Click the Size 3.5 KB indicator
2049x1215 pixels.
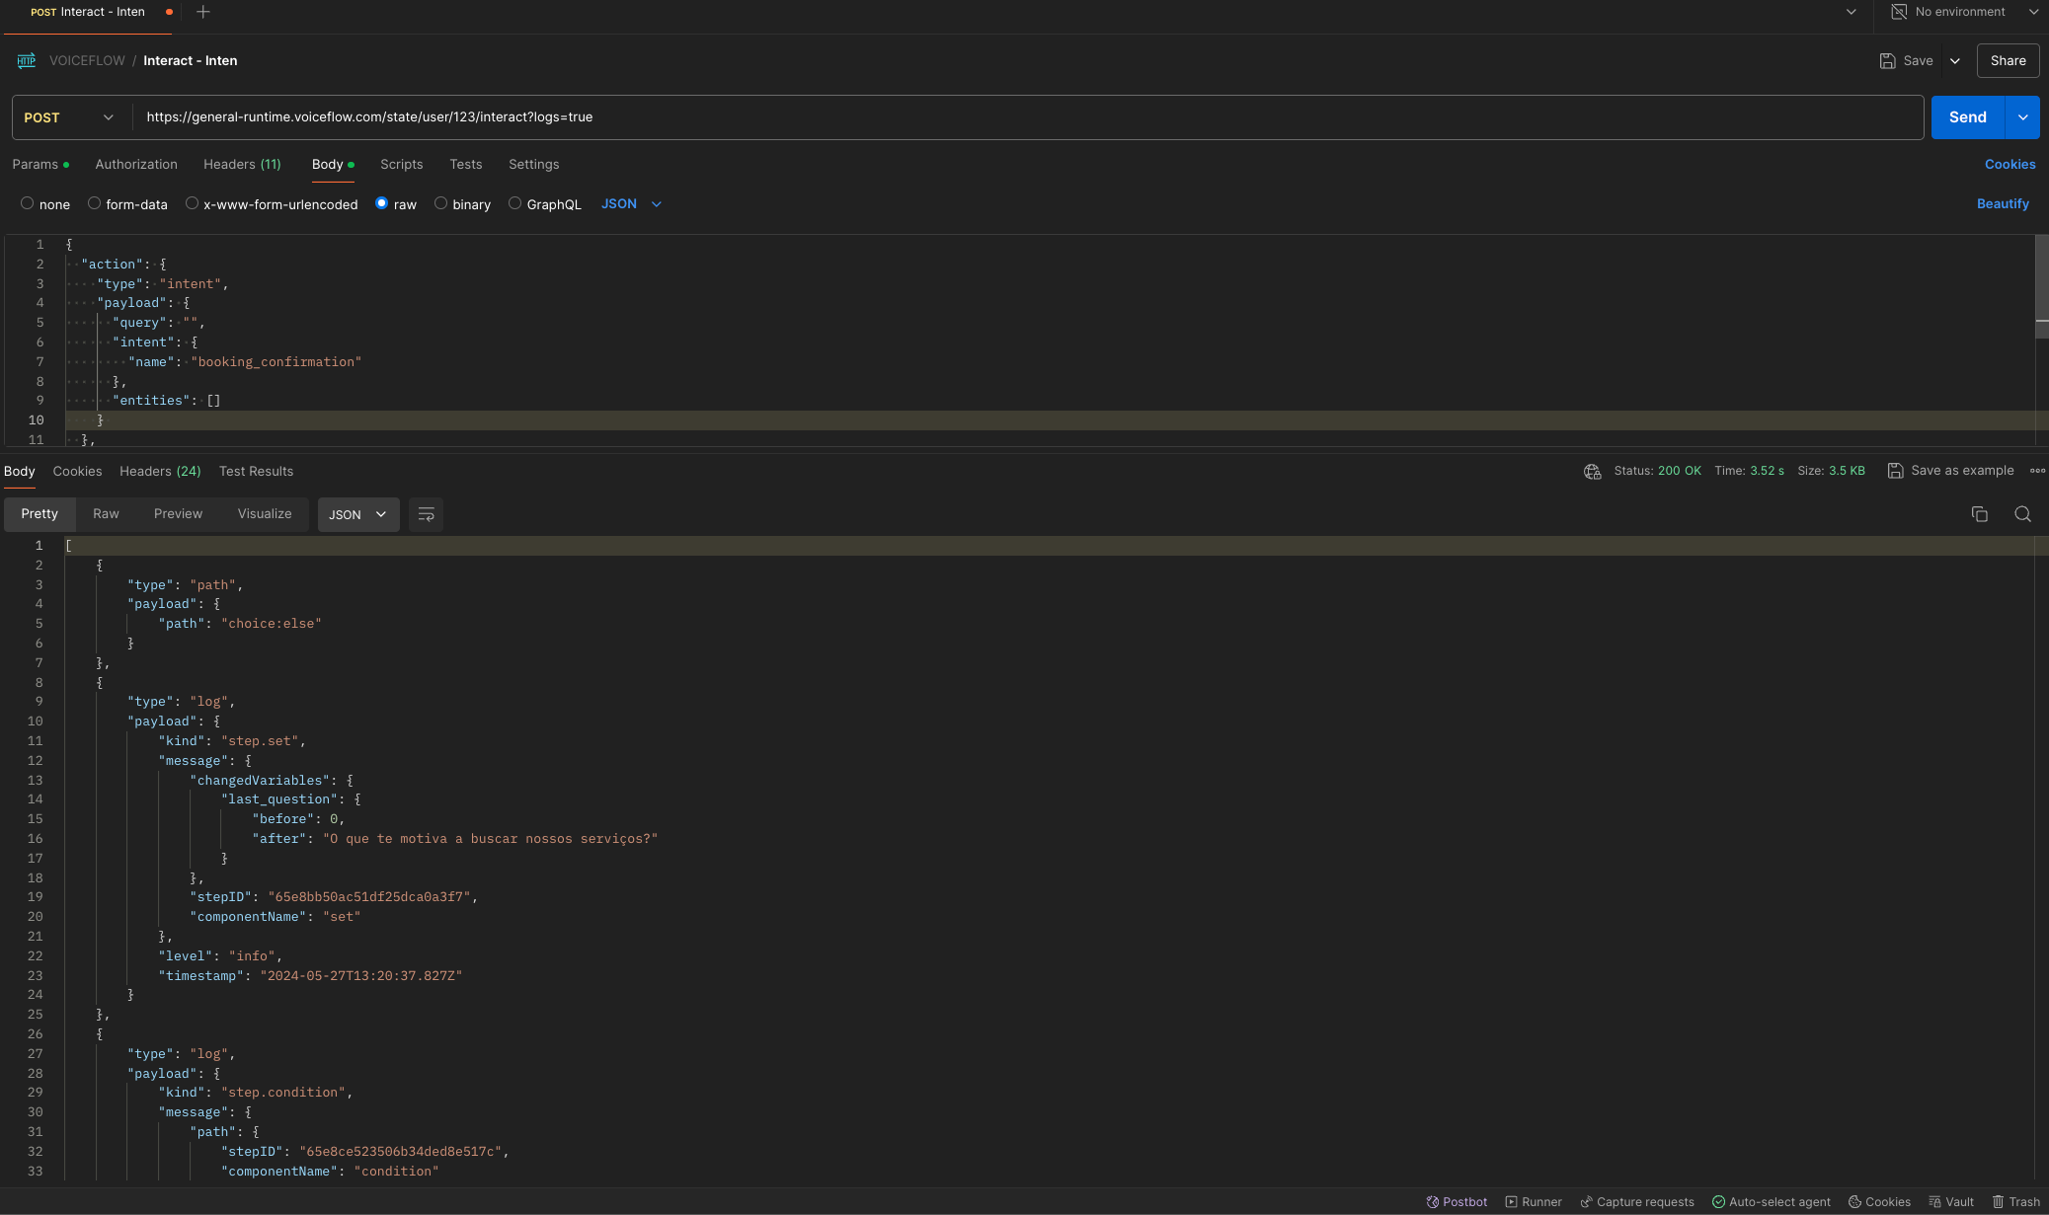click(x=1831, y=471)
